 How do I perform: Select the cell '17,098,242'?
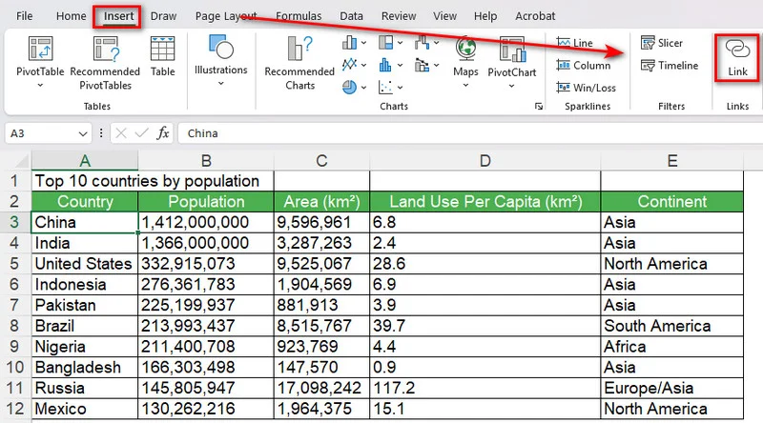tap(321, 388)
